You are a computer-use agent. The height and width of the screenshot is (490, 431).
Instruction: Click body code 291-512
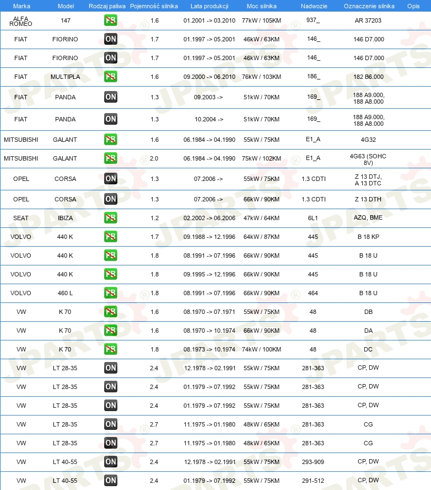pos(313,480)
